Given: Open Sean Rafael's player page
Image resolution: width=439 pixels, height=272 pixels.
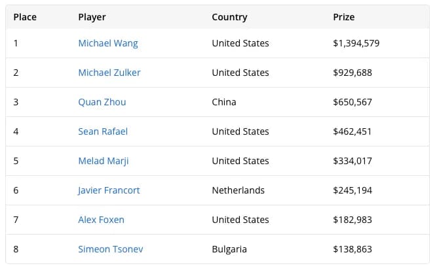Looking at the screenshot, I should point(103,131).
